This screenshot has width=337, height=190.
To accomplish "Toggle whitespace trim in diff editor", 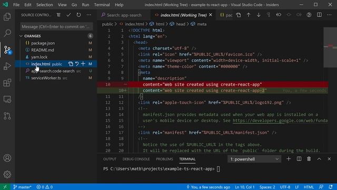I will (x=269, y=15).
